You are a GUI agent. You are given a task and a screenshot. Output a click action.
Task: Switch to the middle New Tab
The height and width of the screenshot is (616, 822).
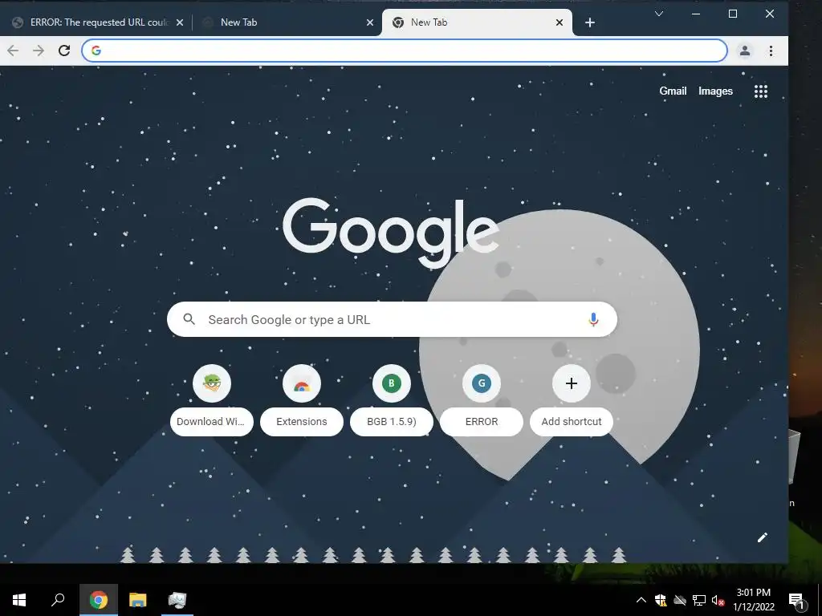pos(287,22)
